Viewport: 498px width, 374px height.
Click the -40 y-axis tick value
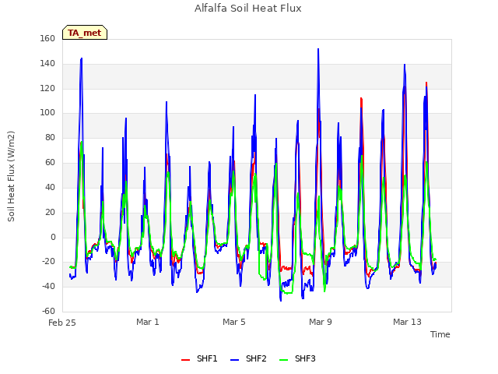48,286
